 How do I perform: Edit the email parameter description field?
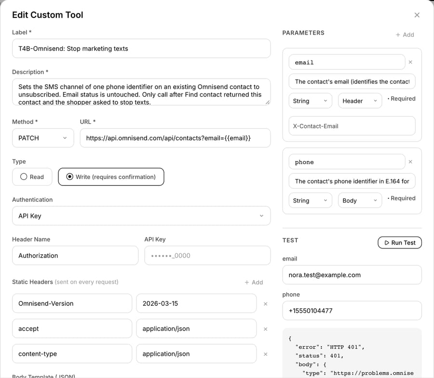tap(352, 81)
